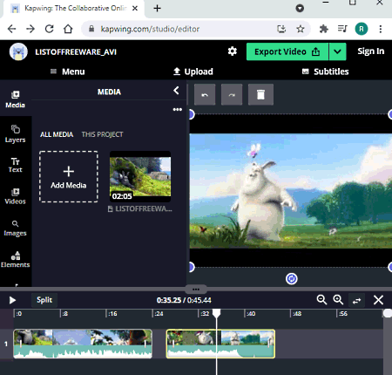Open the Text tool panel
This screenshot has height=375, width=392.
tap(15, 165)
